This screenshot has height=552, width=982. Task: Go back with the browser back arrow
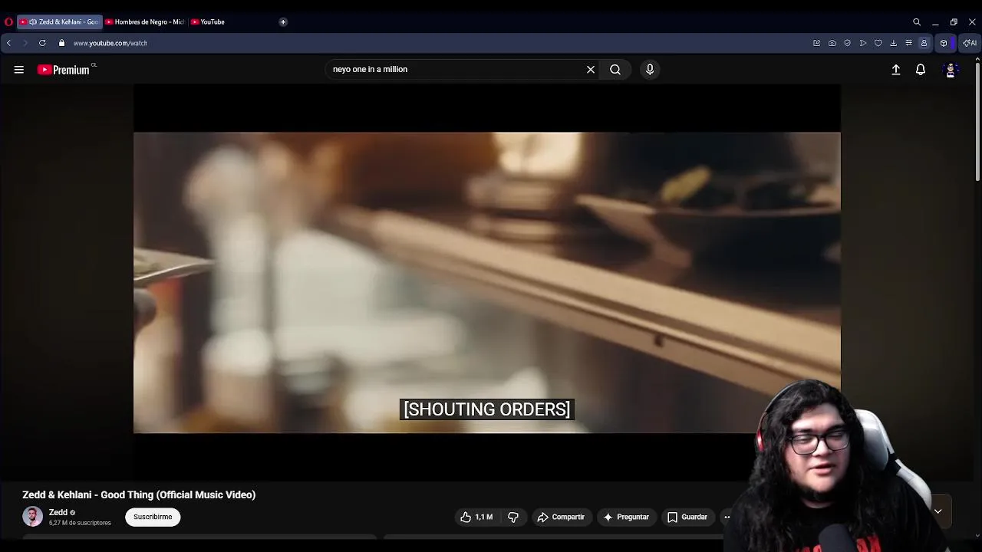click(8, 43)
